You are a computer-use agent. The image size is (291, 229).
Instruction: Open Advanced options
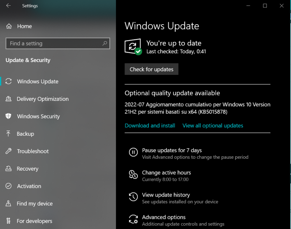click(164, 217)
